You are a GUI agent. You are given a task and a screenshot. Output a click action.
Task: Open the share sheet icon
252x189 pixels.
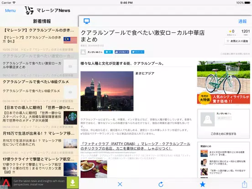point(244,184)
